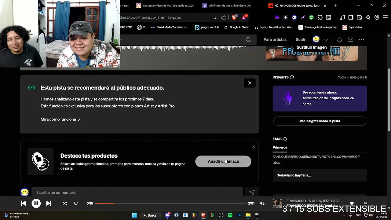Mute the tab via its speaker icon

coord(276,5)
